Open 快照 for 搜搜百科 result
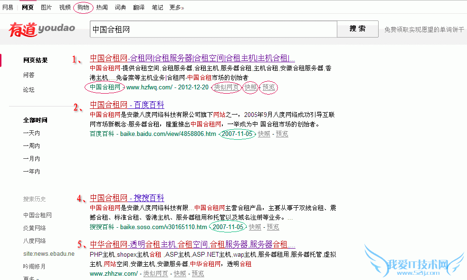The width and height of the screenshot is (467, 280). 255,227
